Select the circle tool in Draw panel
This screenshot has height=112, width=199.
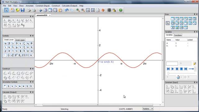[194, 19]
